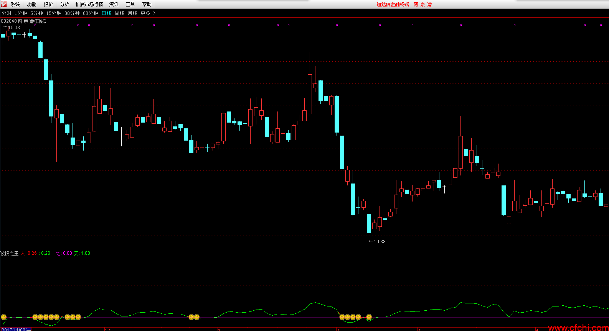The height and width of the screenshot is (331, 609).
Task: Click the 地: 0.00 indicator value
Action: coord(64,253)
